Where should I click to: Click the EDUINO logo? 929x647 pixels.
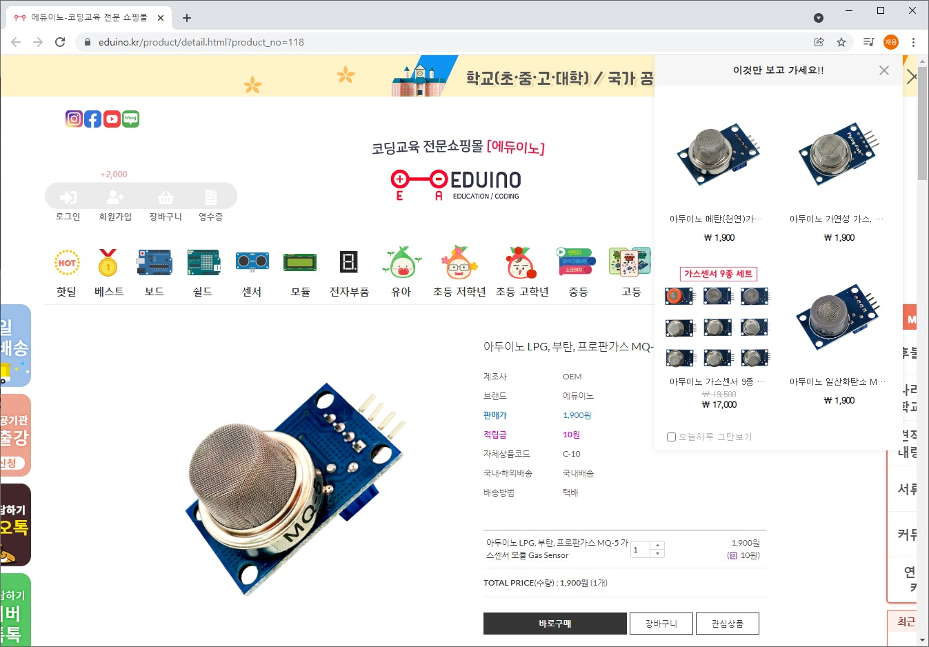456,185
